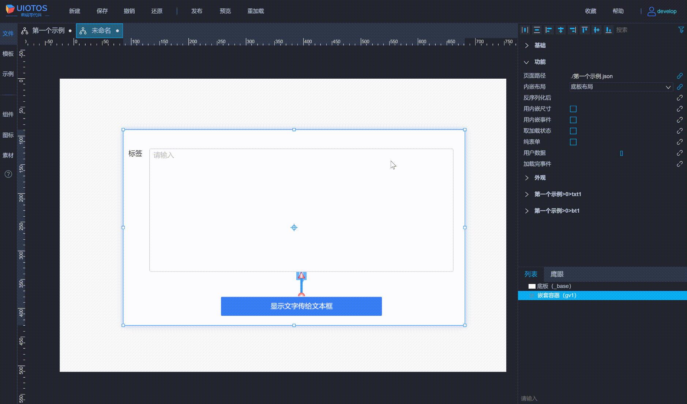This screenshot has height=404, width=687.
Task: Click the distribute vertically icon
Action: point(537,30)
